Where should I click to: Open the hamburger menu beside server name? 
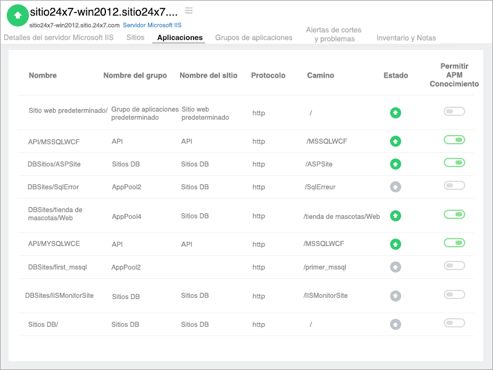point(189,10)
